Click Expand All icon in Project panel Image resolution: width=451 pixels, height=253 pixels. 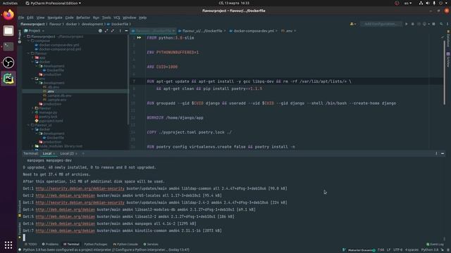[106, 31]
